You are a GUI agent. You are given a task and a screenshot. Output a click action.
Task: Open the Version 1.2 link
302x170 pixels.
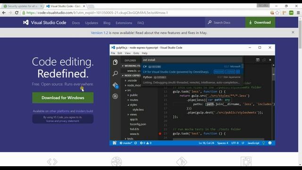(100, 33)
